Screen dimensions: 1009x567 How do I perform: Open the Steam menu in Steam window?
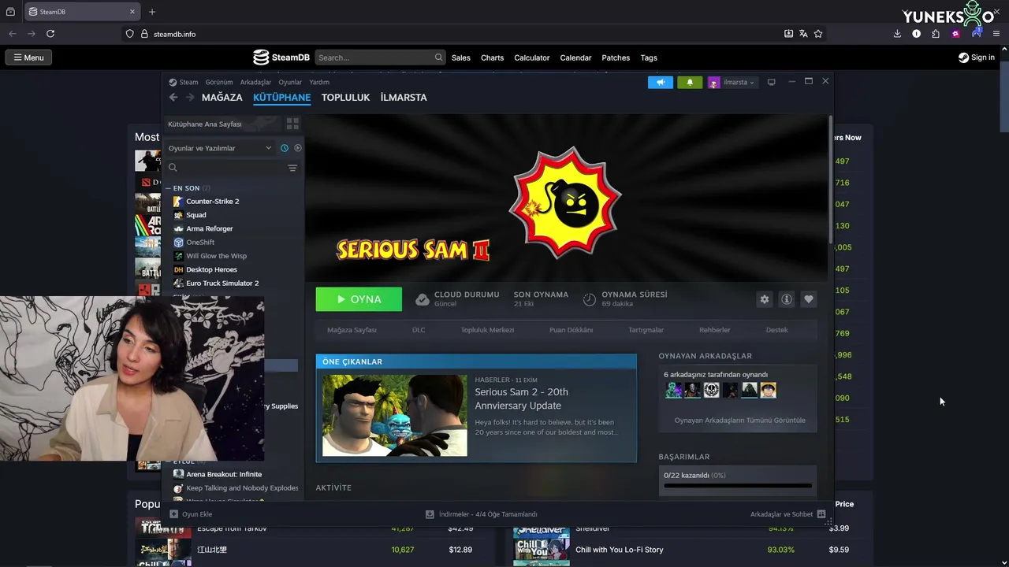pos(184,82)
